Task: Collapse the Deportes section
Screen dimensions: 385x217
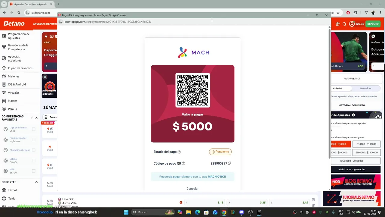Action: point(36,182)
